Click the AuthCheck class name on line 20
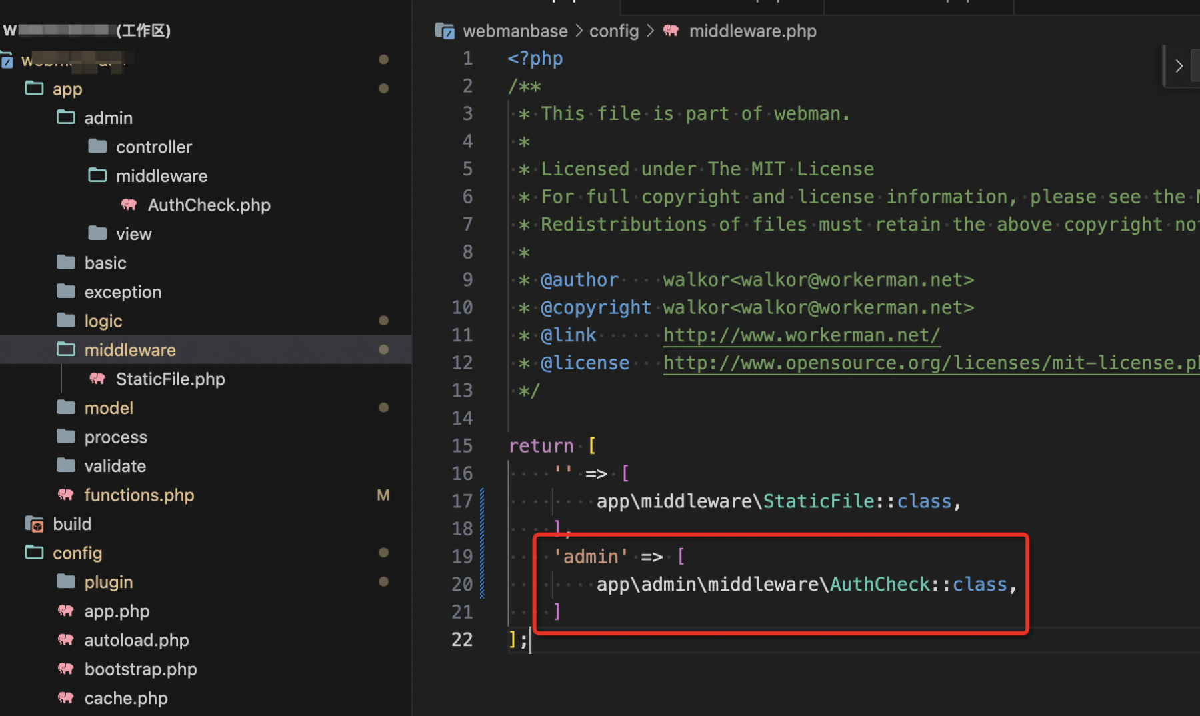Viewport: 1200px width, 716px height. 879,585
